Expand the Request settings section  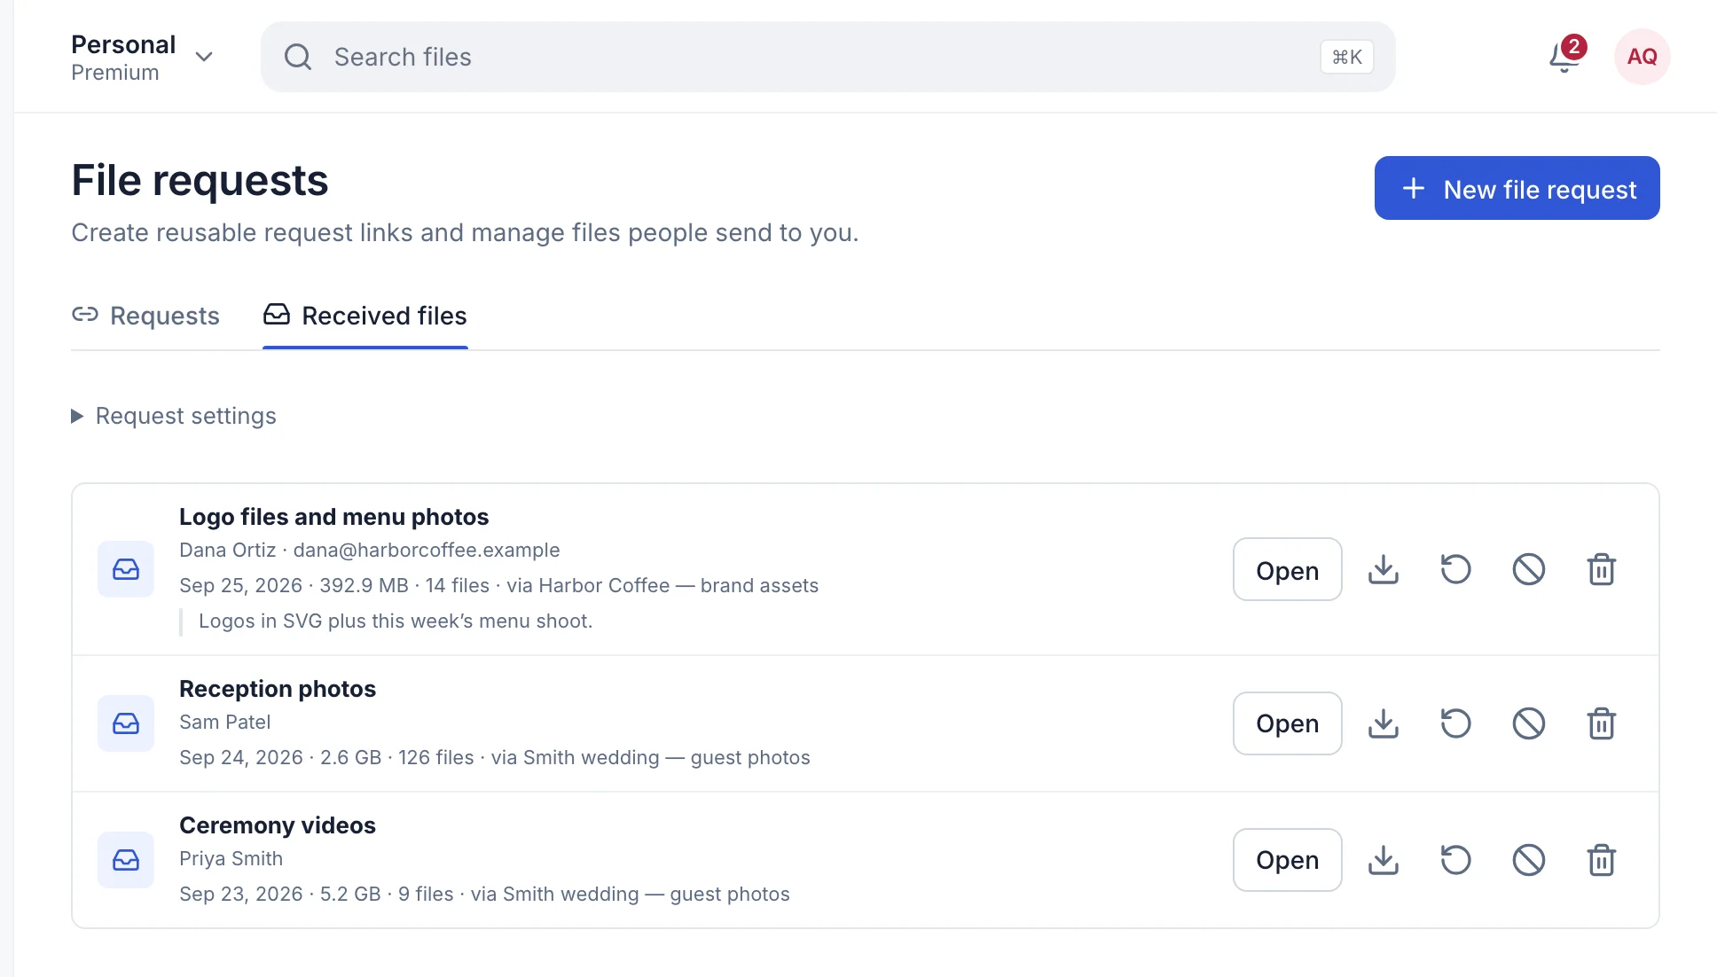pos(174,416)
